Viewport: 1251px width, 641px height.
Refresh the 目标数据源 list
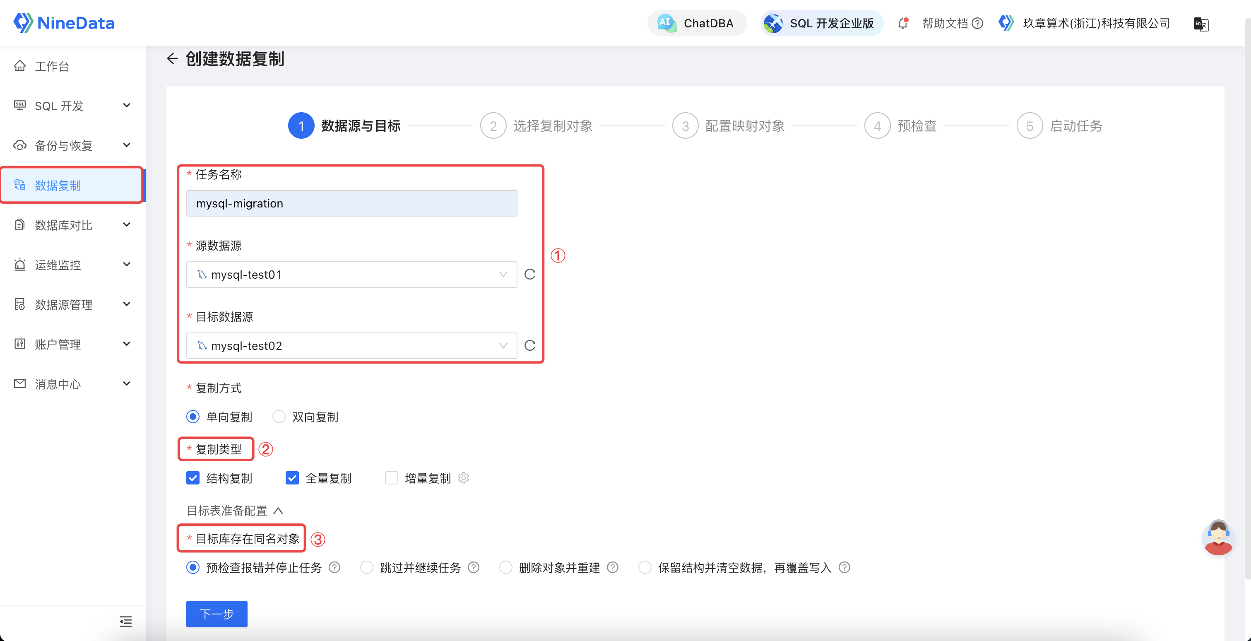point(530,346)
